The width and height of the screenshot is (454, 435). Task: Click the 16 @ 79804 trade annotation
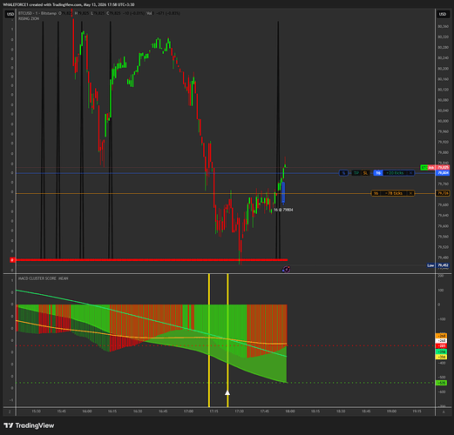283,210
